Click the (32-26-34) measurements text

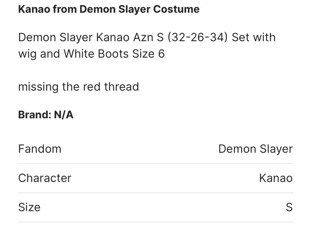[198, 37]
